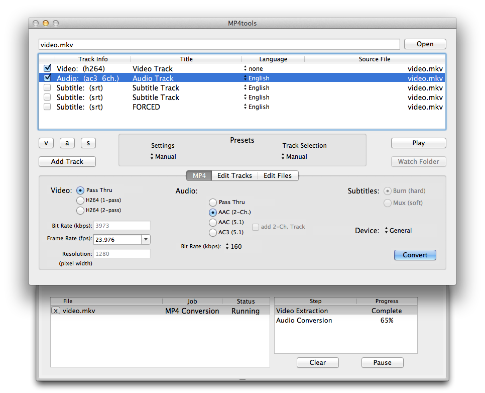This screenshot has width=485, height=393.
Task: Open the Settings preset dropdown
Action: coord(163,157)
